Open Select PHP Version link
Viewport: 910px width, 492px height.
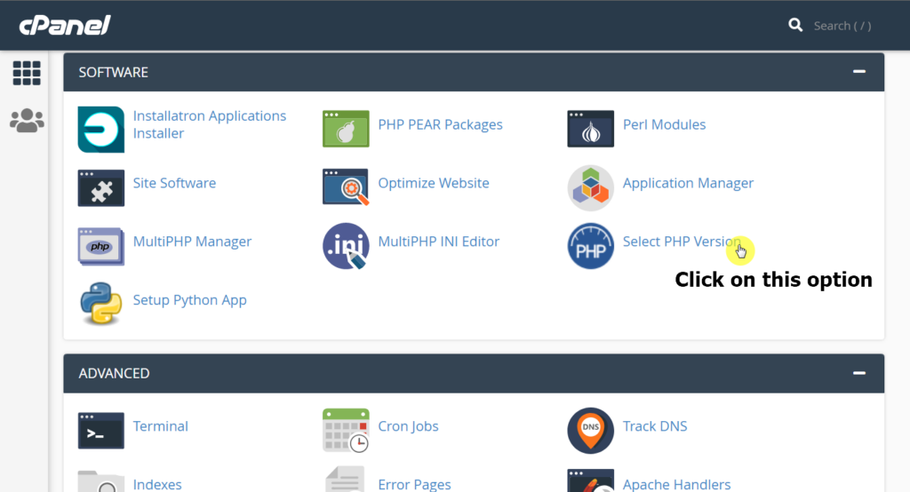point(682,242)
